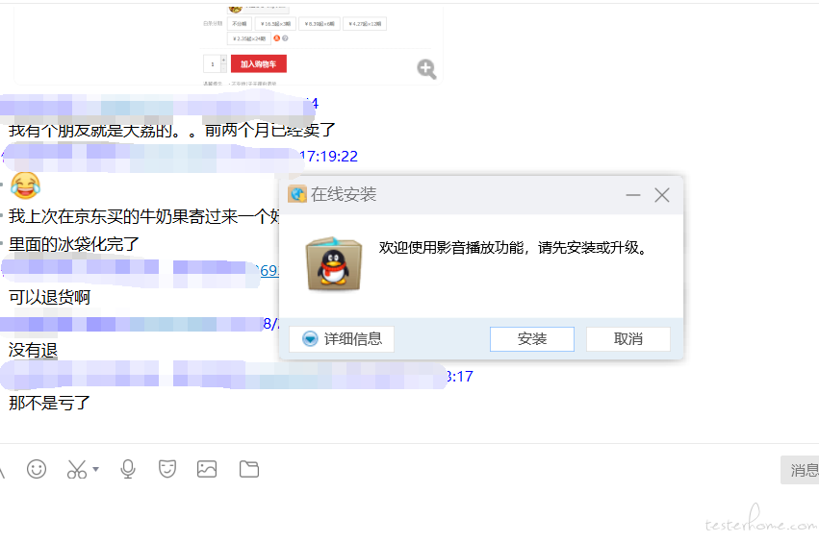The width and height of the screenshot is (819, 542).
Task: Select the message 里面的冰袋化完了
Action: (x=74, y=244)
